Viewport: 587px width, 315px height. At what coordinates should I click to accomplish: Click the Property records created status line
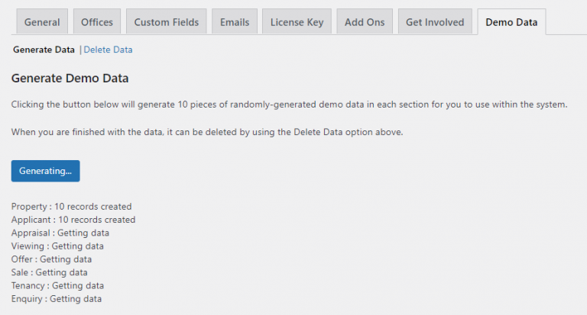(x=71, y=207)
